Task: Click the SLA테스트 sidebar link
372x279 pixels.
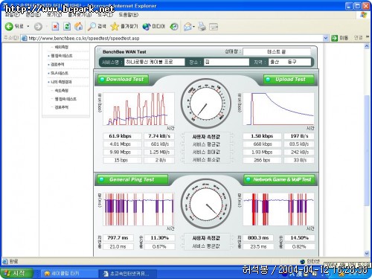Action: [x=59, y=73]
